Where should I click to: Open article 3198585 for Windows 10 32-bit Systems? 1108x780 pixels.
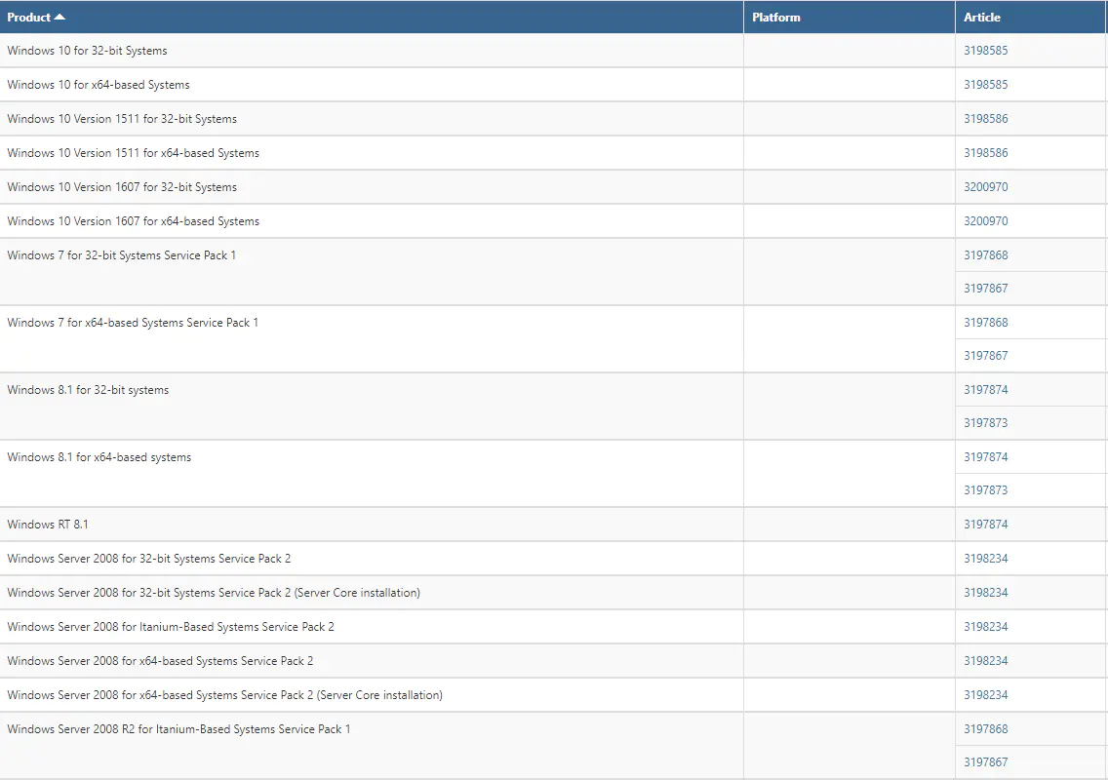click(986, 51)
